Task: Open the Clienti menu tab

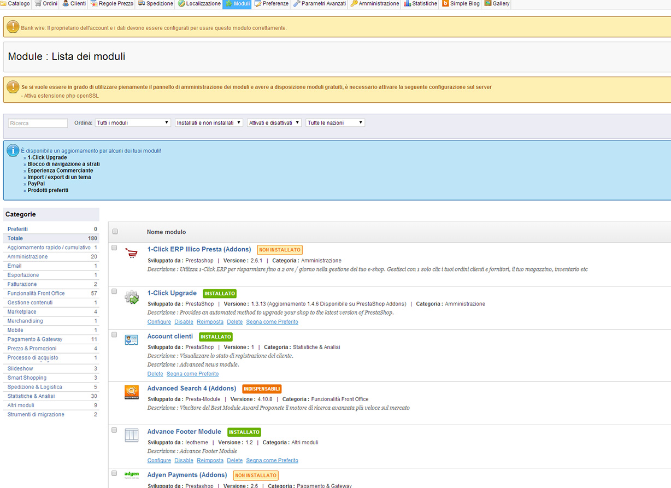Action: click(x=74, y=4)
